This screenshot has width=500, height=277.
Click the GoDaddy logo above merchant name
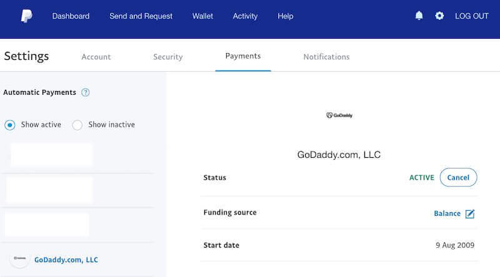[339, 115]
